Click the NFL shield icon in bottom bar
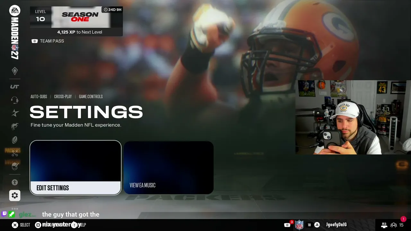Viewport: 411px width, 231px height. [299, 225]
